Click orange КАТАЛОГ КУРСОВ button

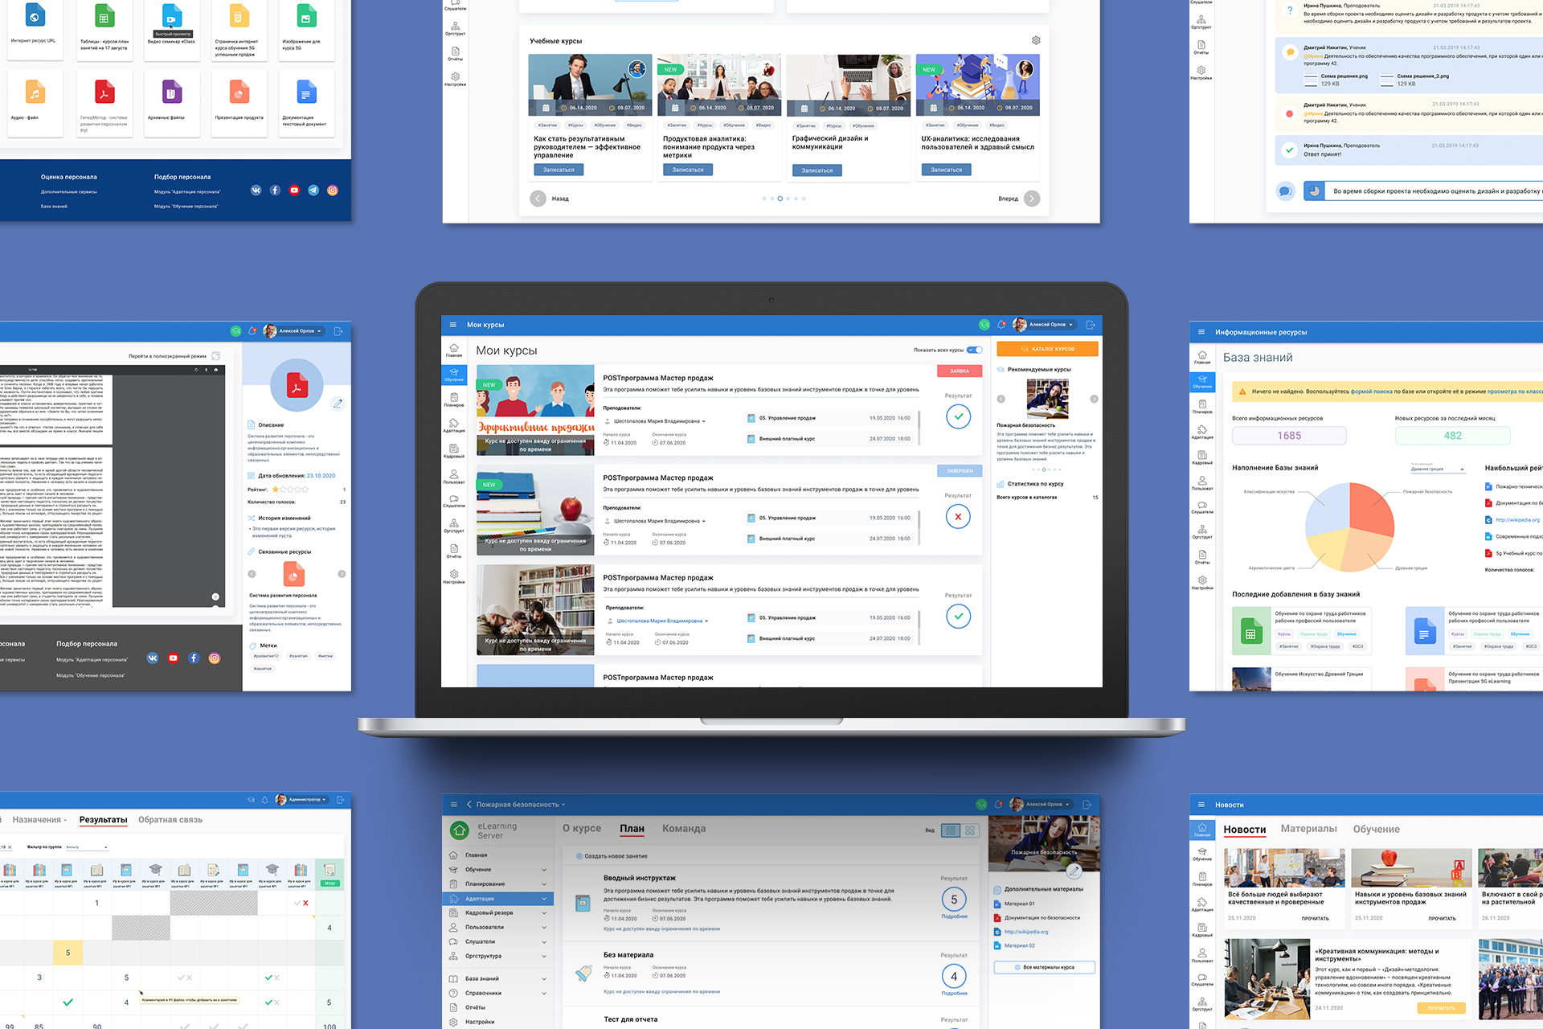(x=1047, y=349)
